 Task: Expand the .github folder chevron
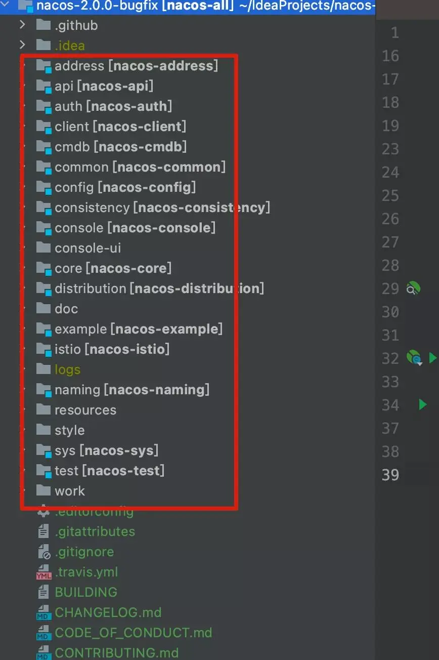22,25
